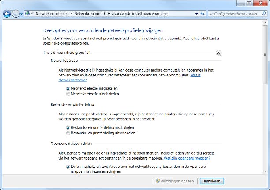270x190 pixels.
Task: Click the vertical scrollbar thumb
Action: click(x=265, y=55)
